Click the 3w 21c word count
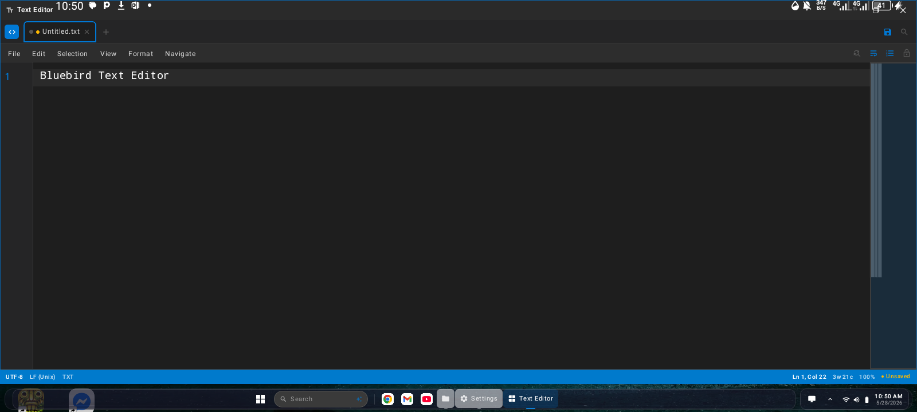Image resolution: width=917 pixels, height=412 pixels. coord(842,377)
